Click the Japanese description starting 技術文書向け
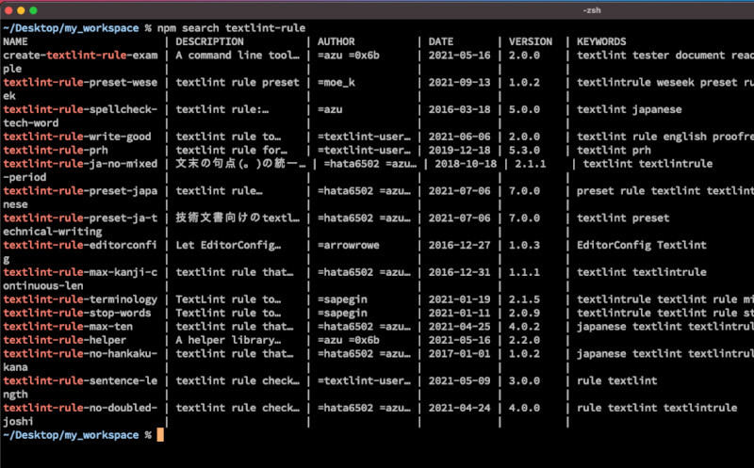This screenshot has width=754, height=468. pyautogui.click(x=238, y=218)
